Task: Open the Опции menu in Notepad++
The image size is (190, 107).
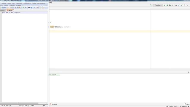Action: pyautogui.click(x=34, y=3)
